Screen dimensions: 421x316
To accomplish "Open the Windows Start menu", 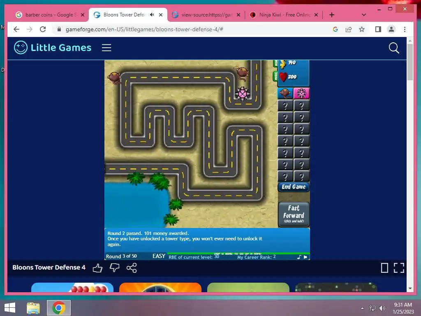I will (10, 308).
